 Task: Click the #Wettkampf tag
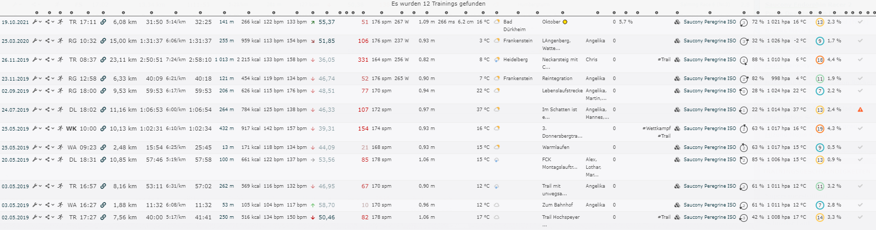coord(656,129)
